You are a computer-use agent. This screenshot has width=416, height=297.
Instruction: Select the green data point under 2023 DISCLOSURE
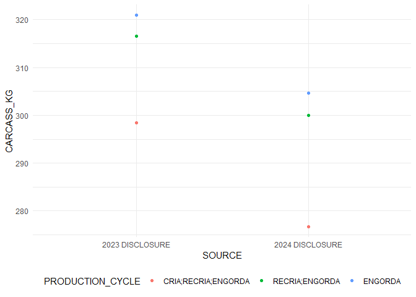click(x=136, y=37)
